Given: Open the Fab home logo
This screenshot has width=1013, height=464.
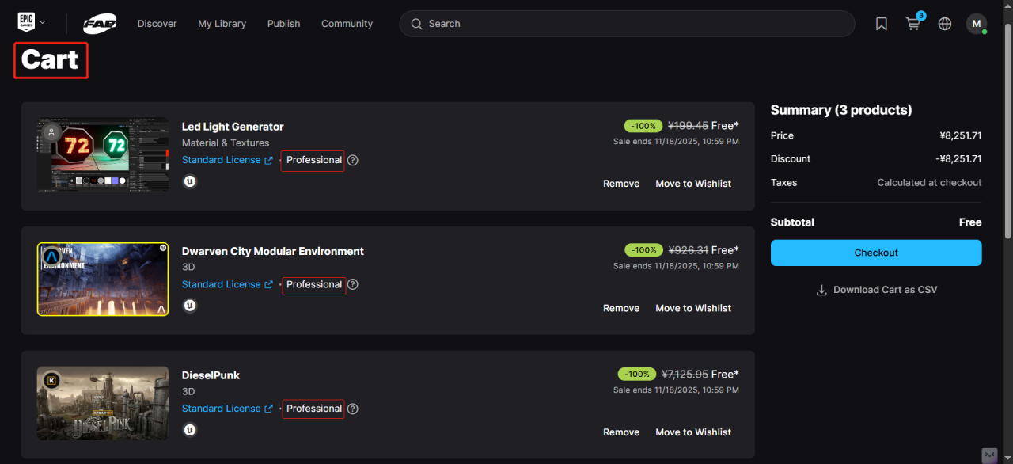Looking at the screenshot, I should point(100,24).
